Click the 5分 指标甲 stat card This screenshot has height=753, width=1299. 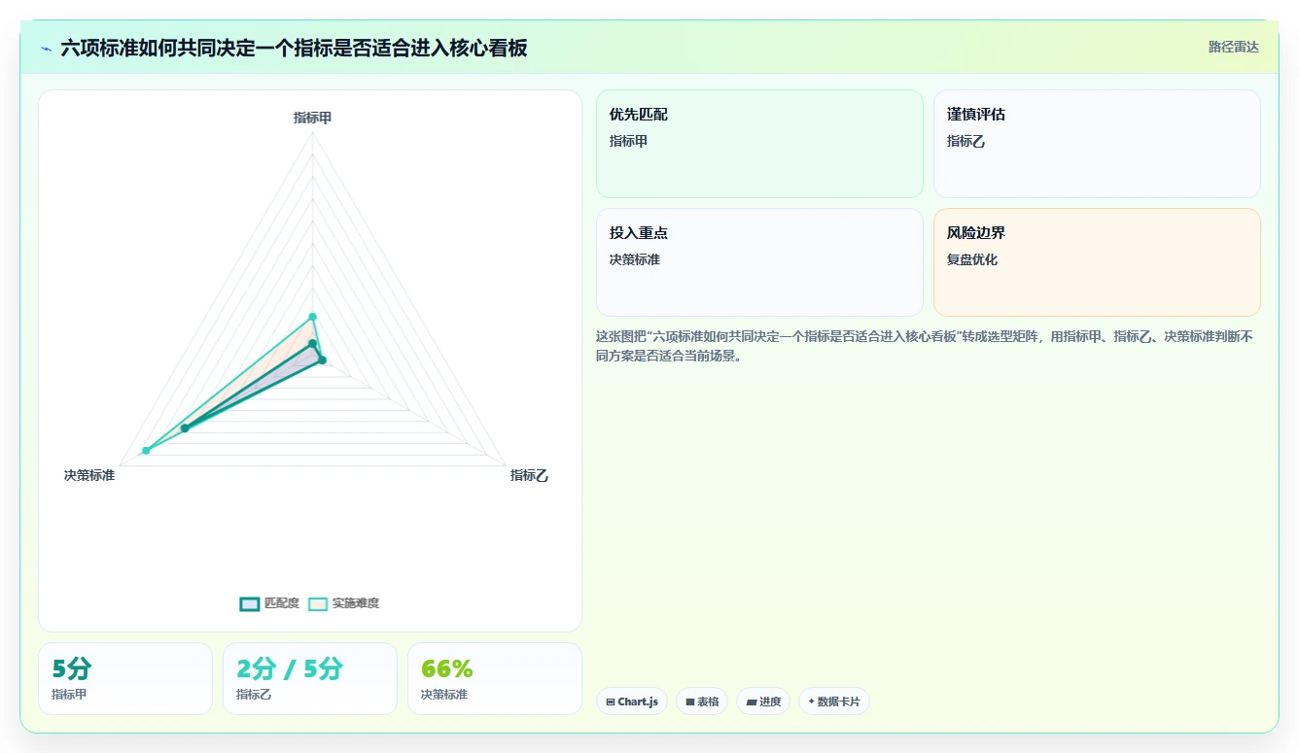pyautogui.click(x=125, y=678)
